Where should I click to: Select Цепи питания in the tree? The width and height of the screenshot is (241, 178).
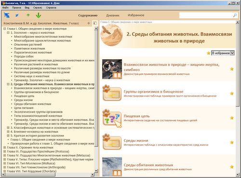pos(24,108)
